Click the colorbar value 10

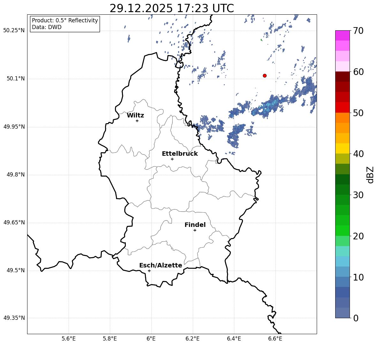[358, 277]
